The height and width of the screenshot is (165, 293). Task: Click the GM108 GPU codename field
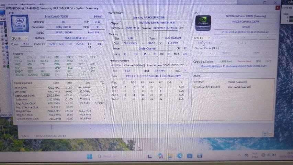click(x=246, y=27)
